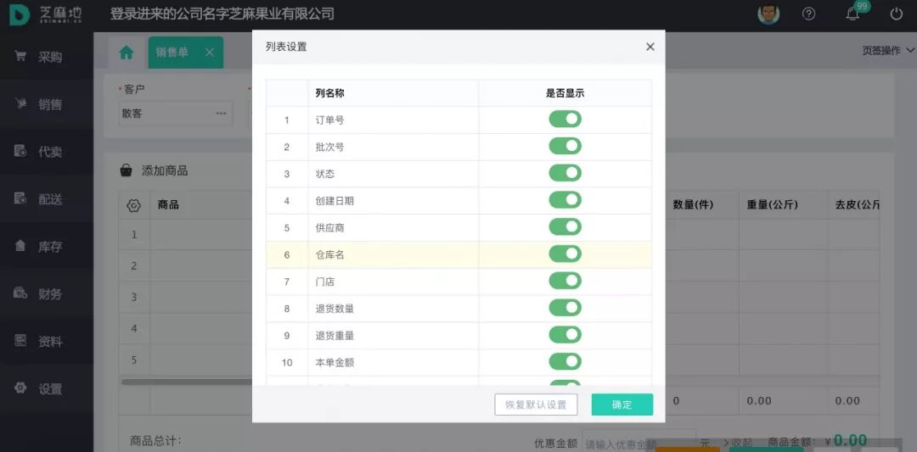The height and width of the screenshot is (452, 917).
Task: Close the 列表设置 dialog
Action: point(650,47)
